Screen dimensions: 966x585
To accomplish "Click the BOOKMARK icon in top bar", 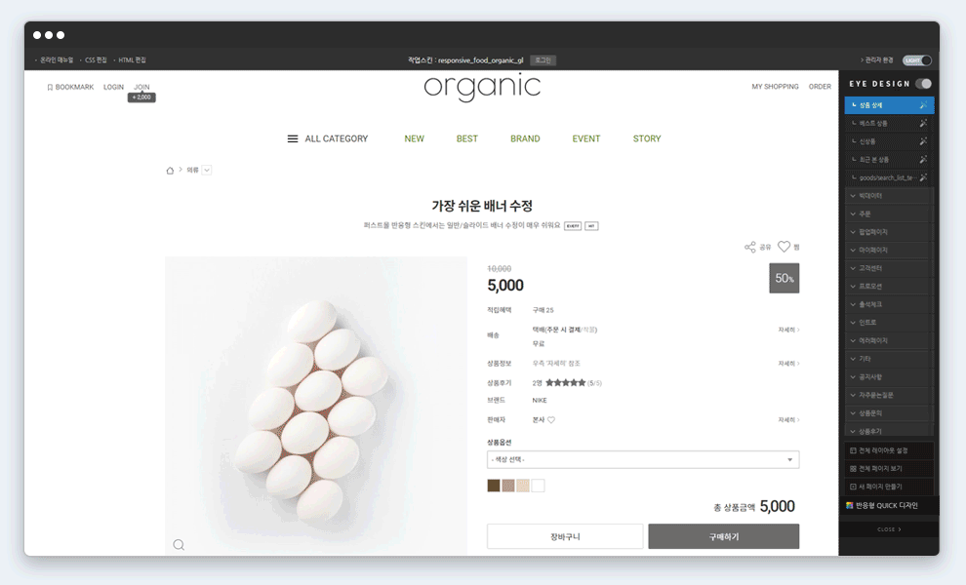I will 50,88.
